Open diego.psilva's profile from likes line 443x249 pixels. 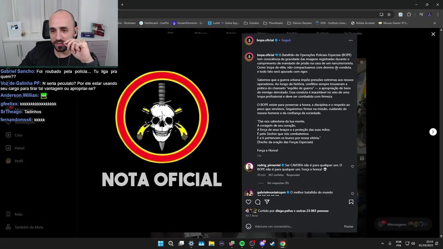(284, 211)
